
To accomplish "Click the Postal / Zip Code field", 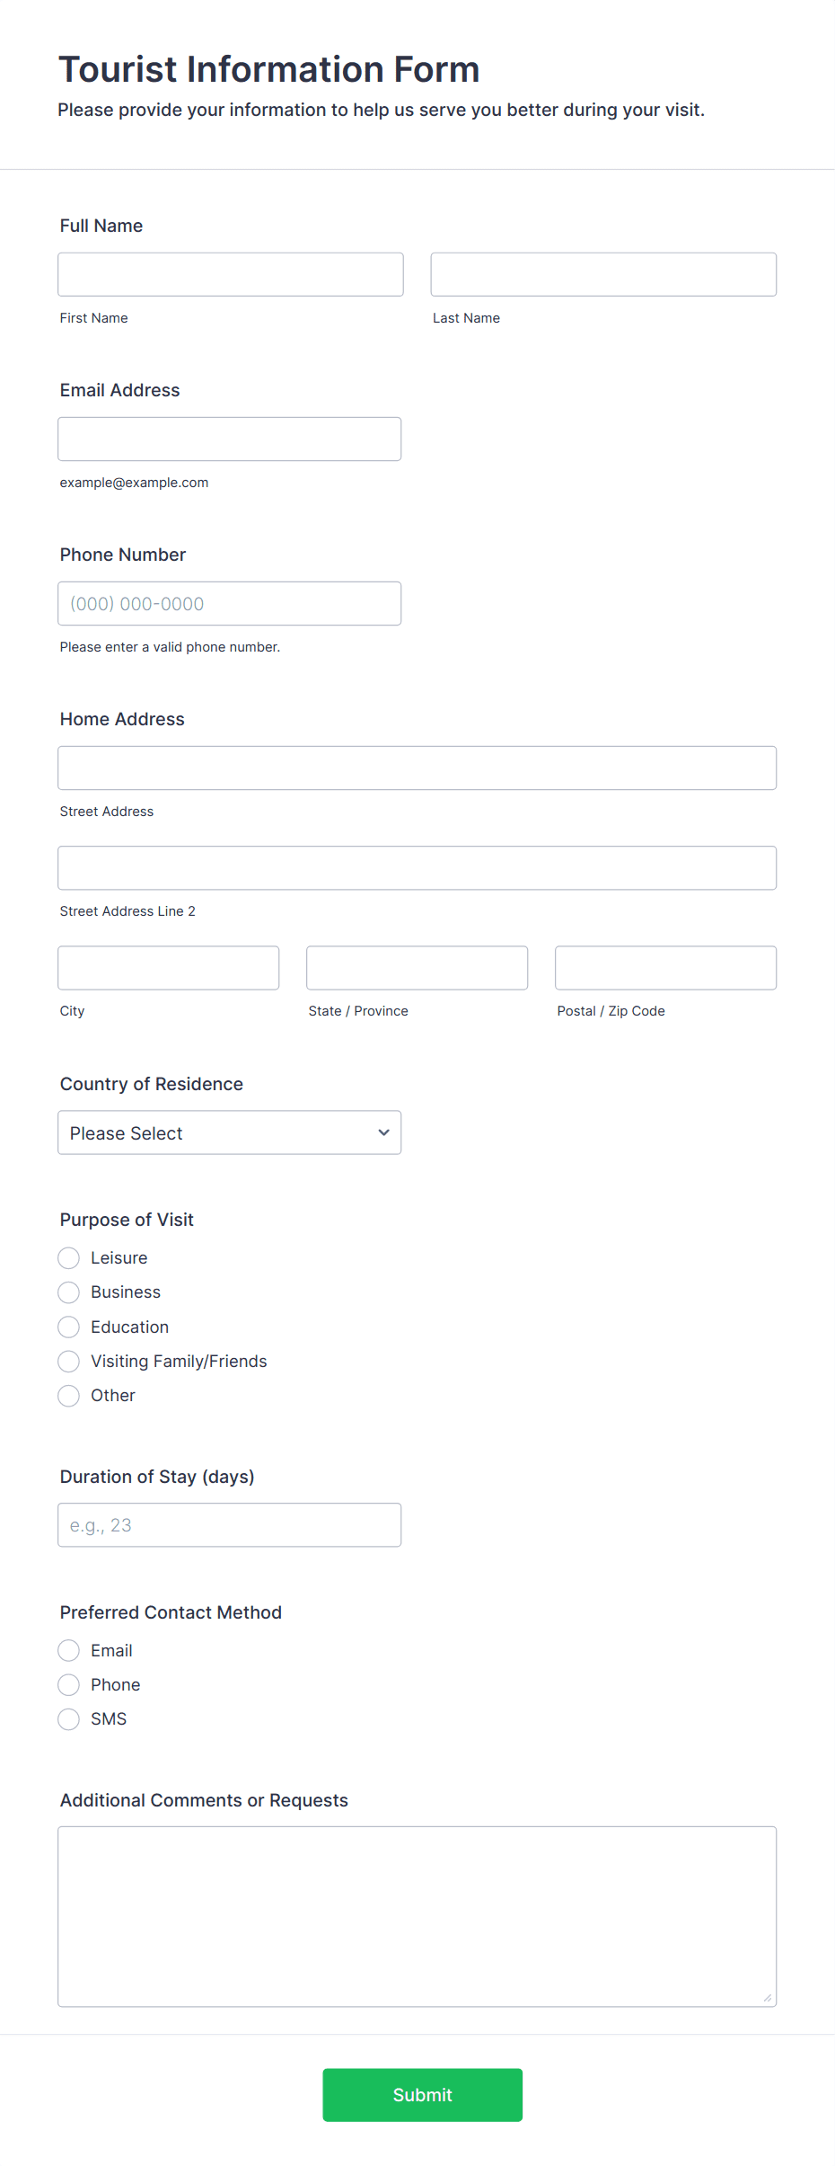I will click(665, 967).
